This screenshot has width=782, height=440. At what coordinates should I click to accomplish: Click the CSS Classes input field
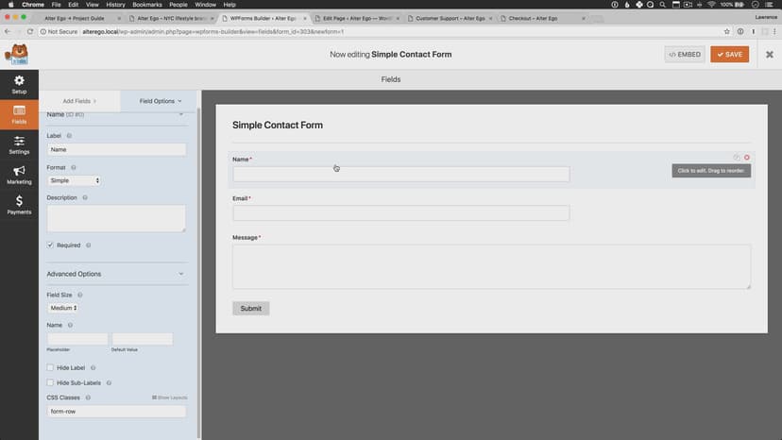tap(116, 412)
